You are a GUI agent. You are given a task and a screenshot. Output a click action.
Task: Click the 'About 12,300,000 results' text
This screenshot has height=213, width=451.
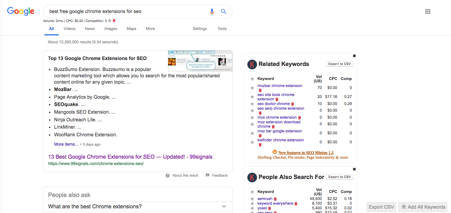[x=83, y=42]
